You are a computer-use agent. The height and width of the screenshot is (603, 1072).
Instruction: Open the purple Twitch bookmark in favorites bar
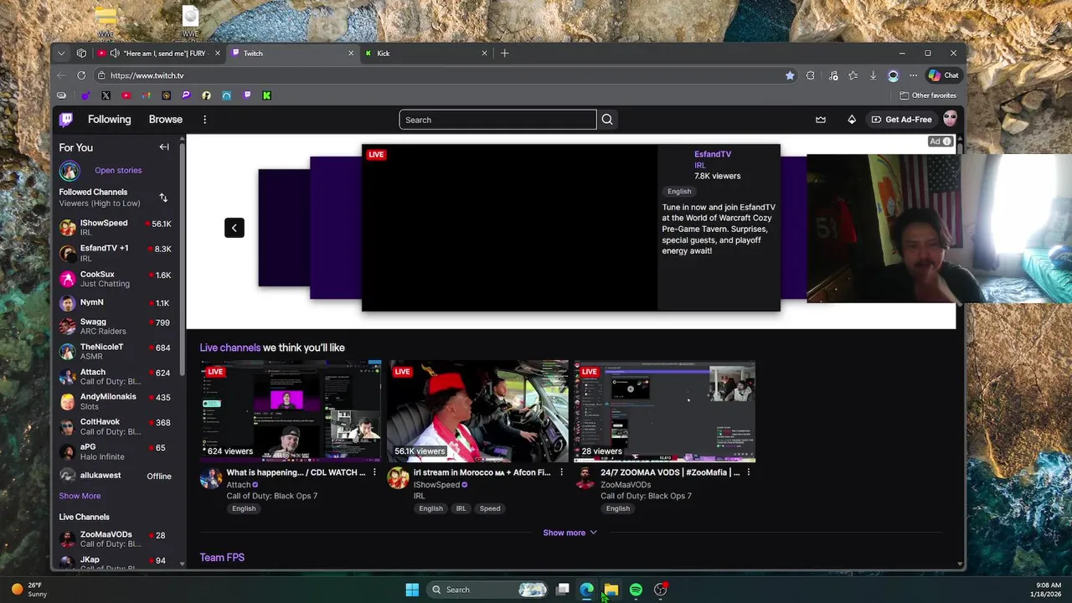point(246,95)
